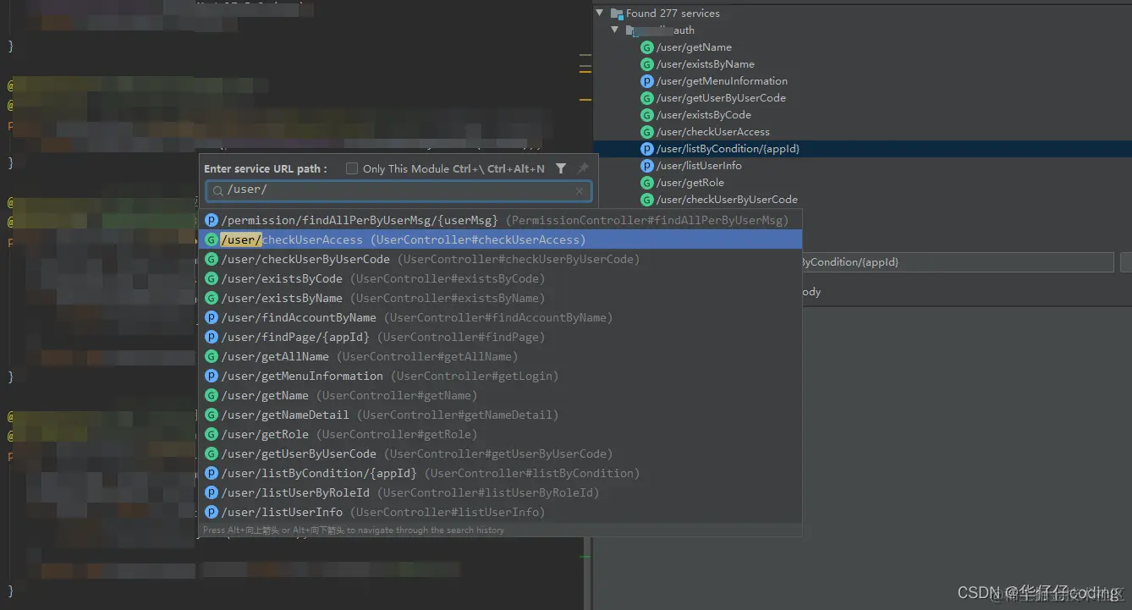Click P icon of selected /user/listByCondition/{appId} tree row
This screenshot has width=1132, height=610.
click(x=647, y=149)
